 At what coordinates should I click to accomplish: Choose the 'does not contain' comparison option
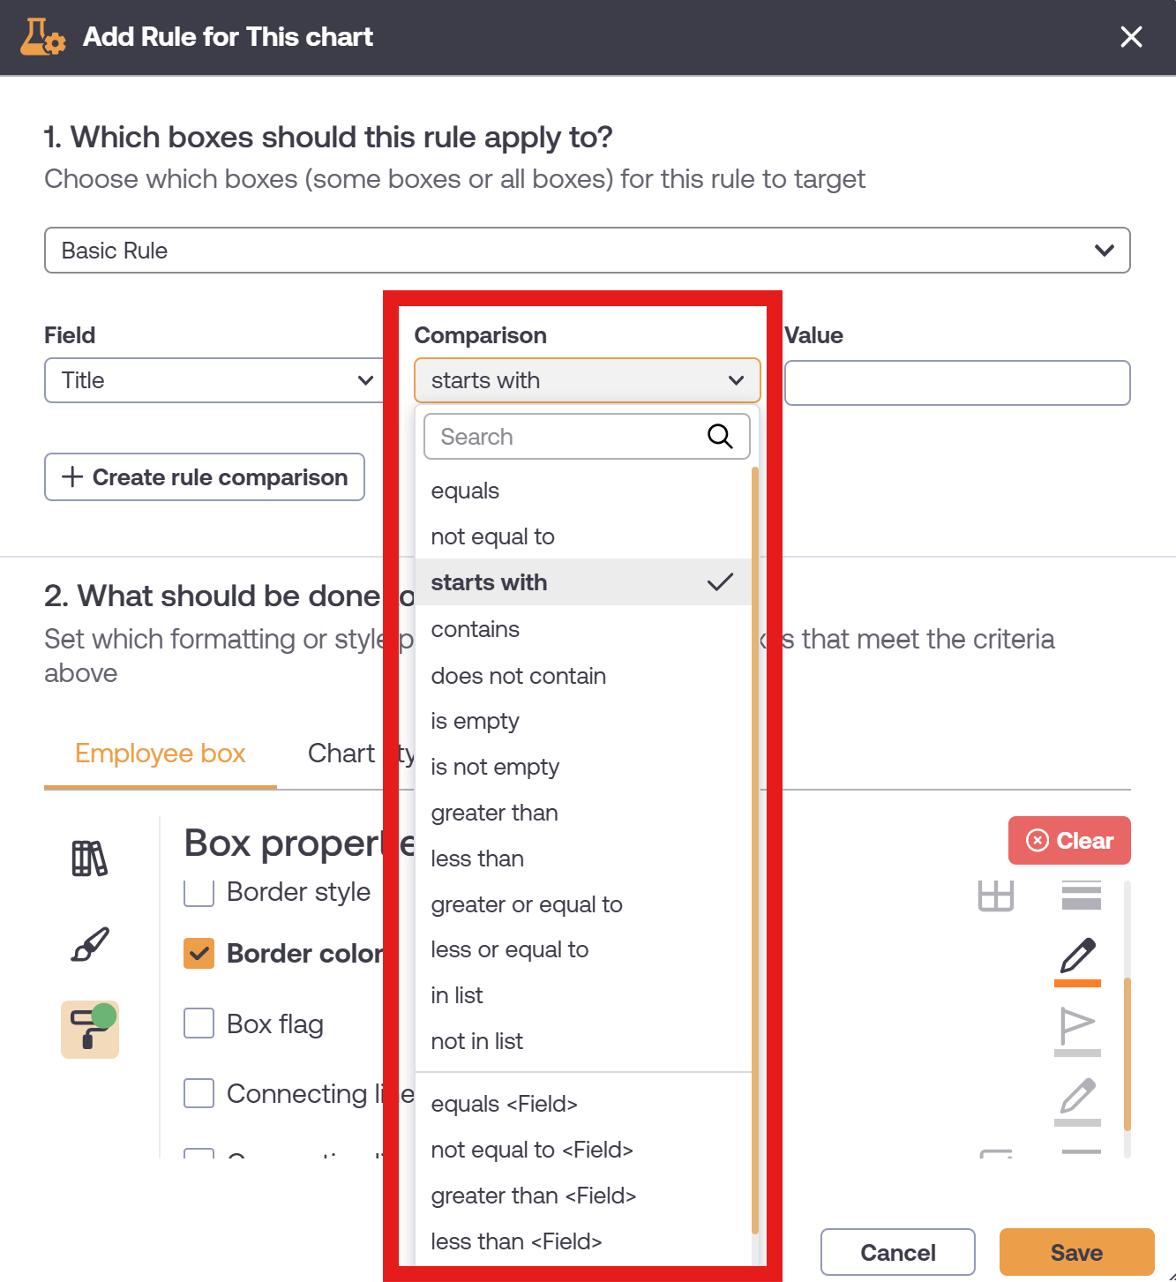pyautogui.click(x=518, y=676)
